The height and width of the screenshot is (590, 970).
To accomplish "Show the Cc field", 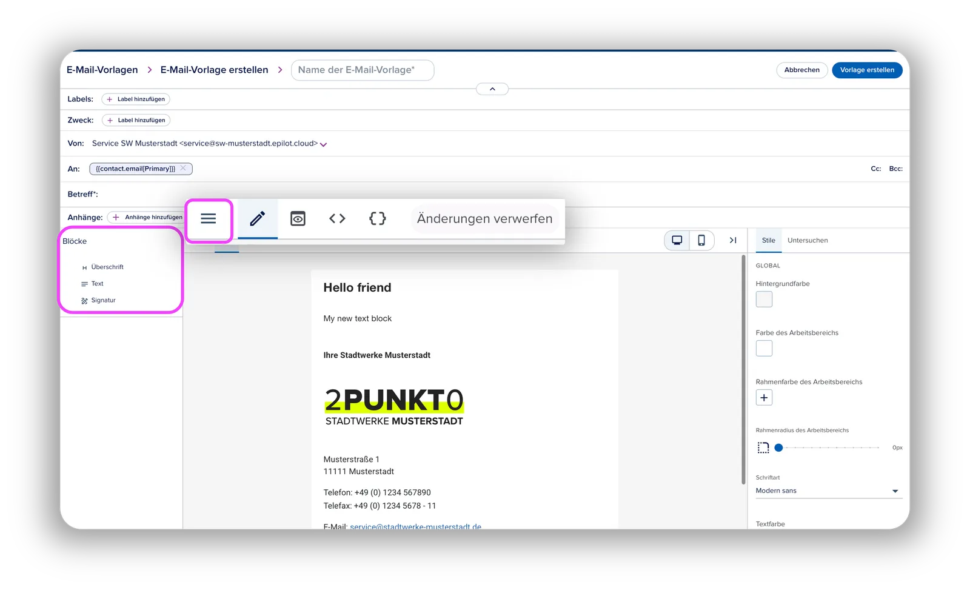I will (x=876, y=169).
